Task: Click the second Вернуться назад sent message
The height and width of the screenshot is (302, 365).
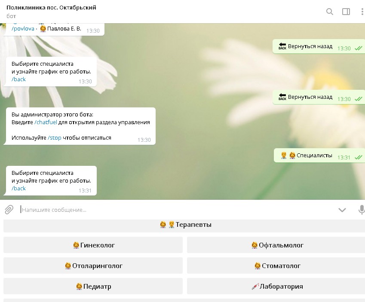Action: (x=319, y=97)
